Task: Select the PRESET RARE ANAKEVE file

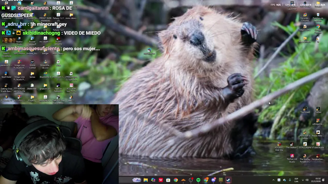Action: click(45, 17)
